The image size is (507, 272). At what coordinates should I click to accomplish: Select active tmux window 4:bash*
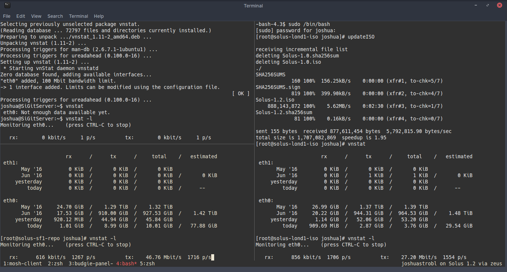click(127, 263)
